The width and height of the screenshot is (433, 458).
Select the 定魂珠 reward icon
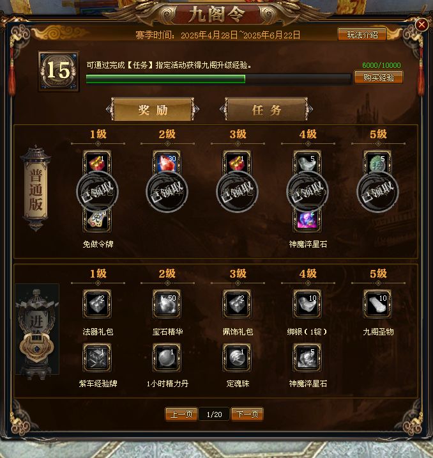237,357
